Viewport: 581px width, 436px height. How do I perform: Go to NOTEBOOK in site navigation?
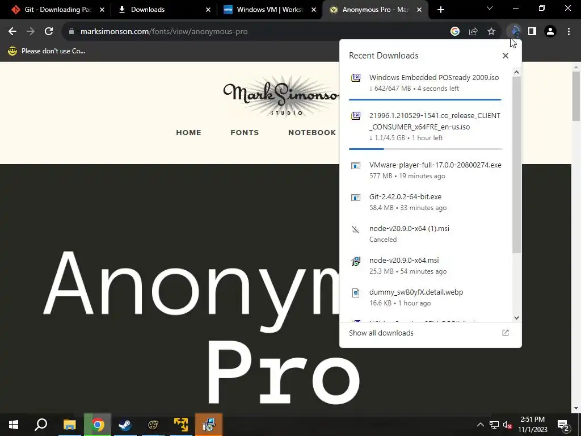tap(312, 133)
